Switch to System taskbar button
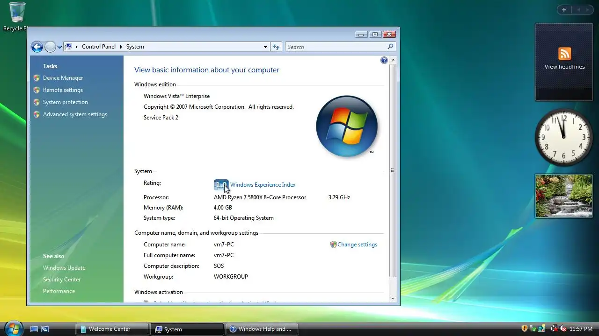This screenshot has height=336, width=599. click(187, 329)
